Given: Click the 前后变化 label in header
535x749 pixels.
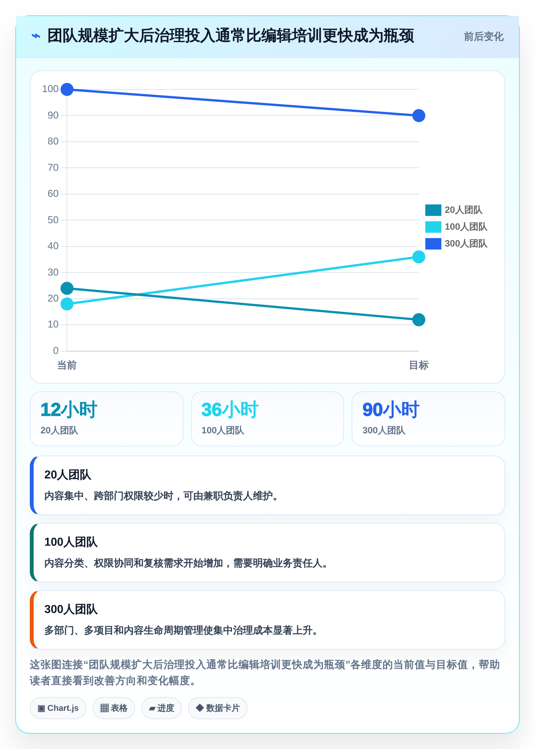Looking at the screenshot, I should 483,37.
